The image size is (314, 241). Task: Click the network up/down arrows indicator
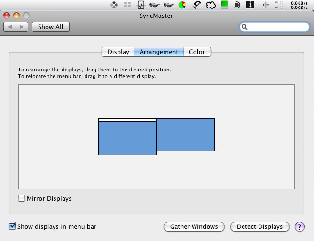pyautogui.click(x=279, y=5)
